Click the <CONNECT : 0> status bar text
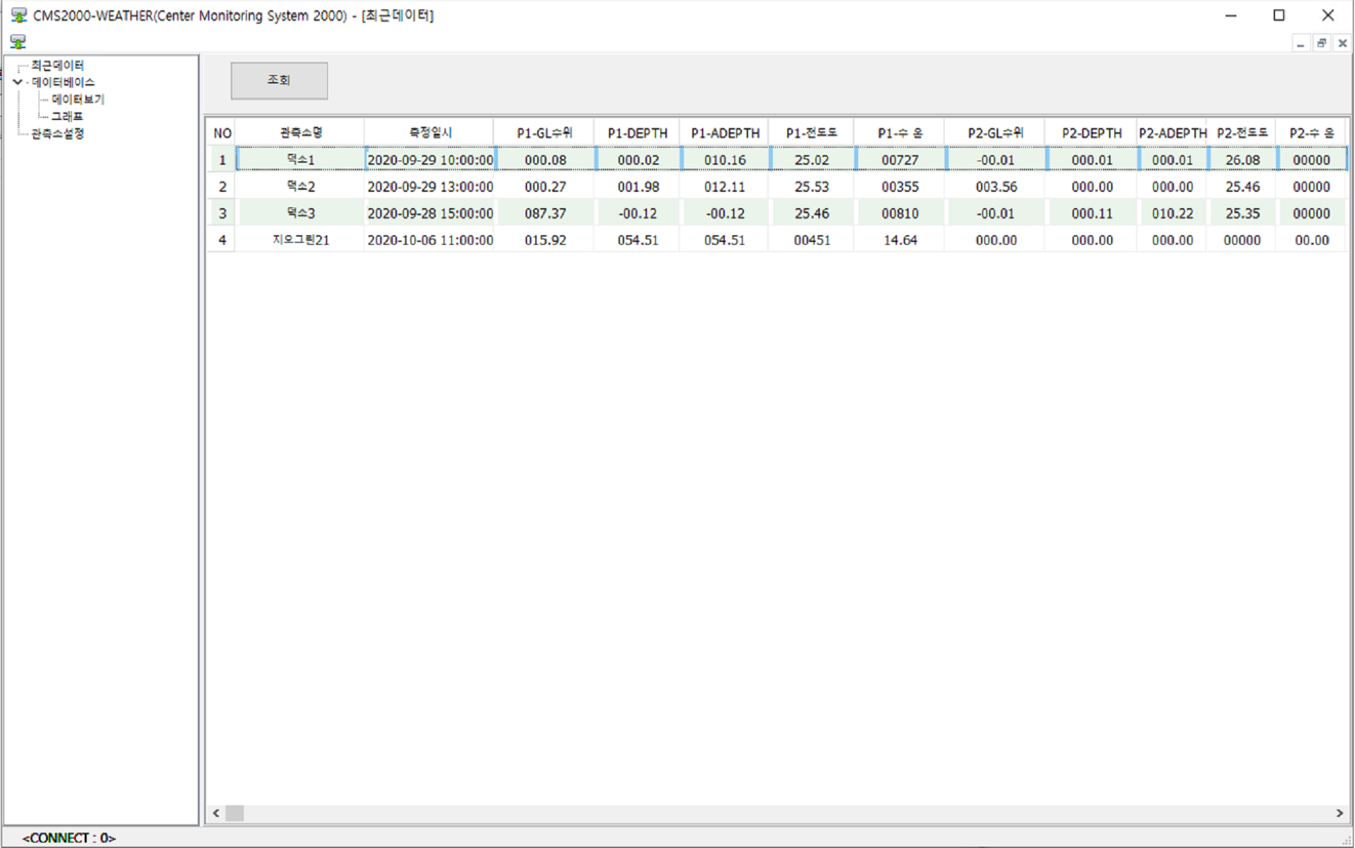Screen dimensions: 1355x848 [x=69, y=838]
